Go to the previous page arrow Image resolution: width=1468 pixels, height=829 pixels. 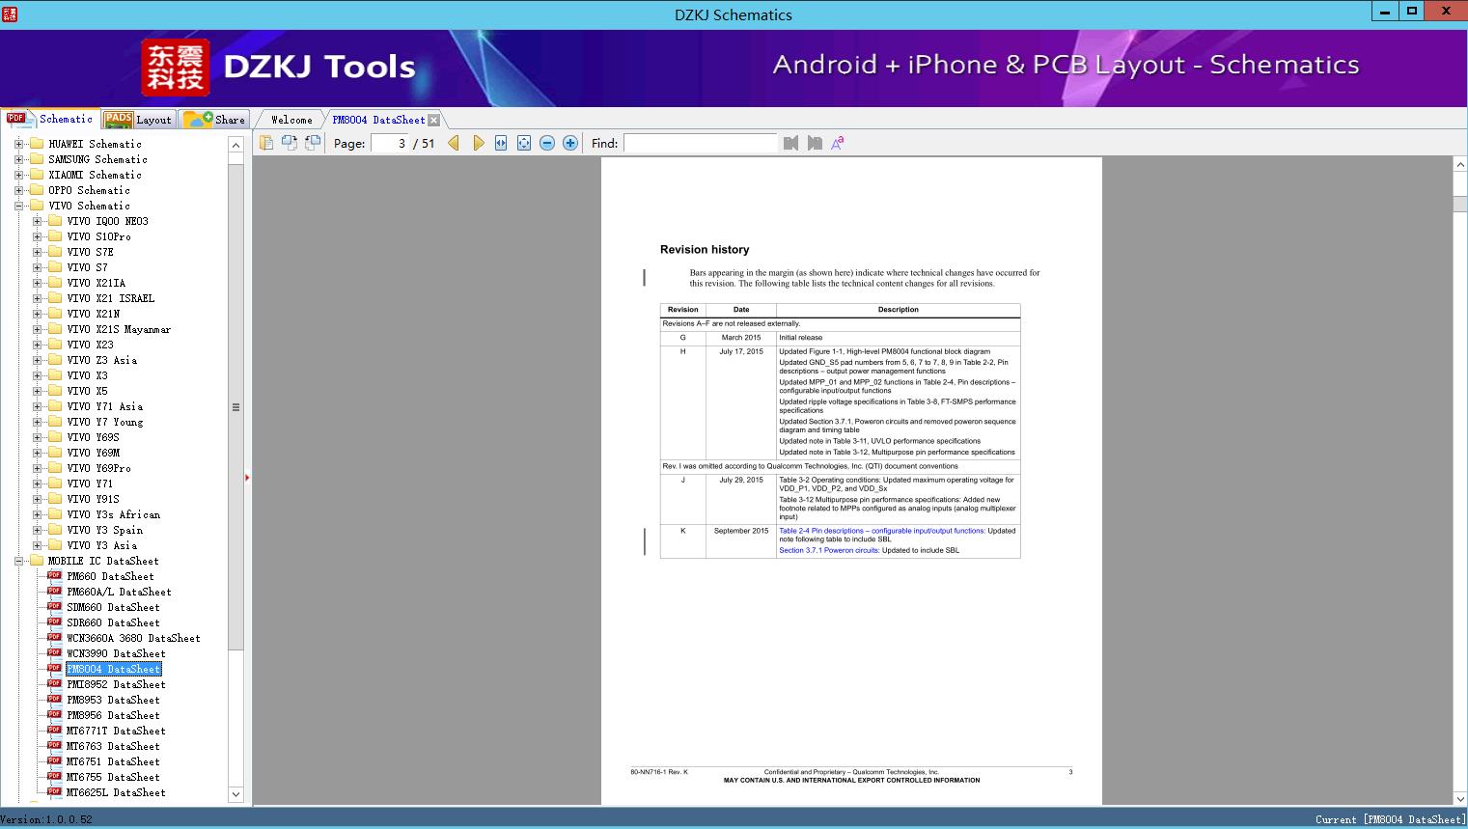454,143
